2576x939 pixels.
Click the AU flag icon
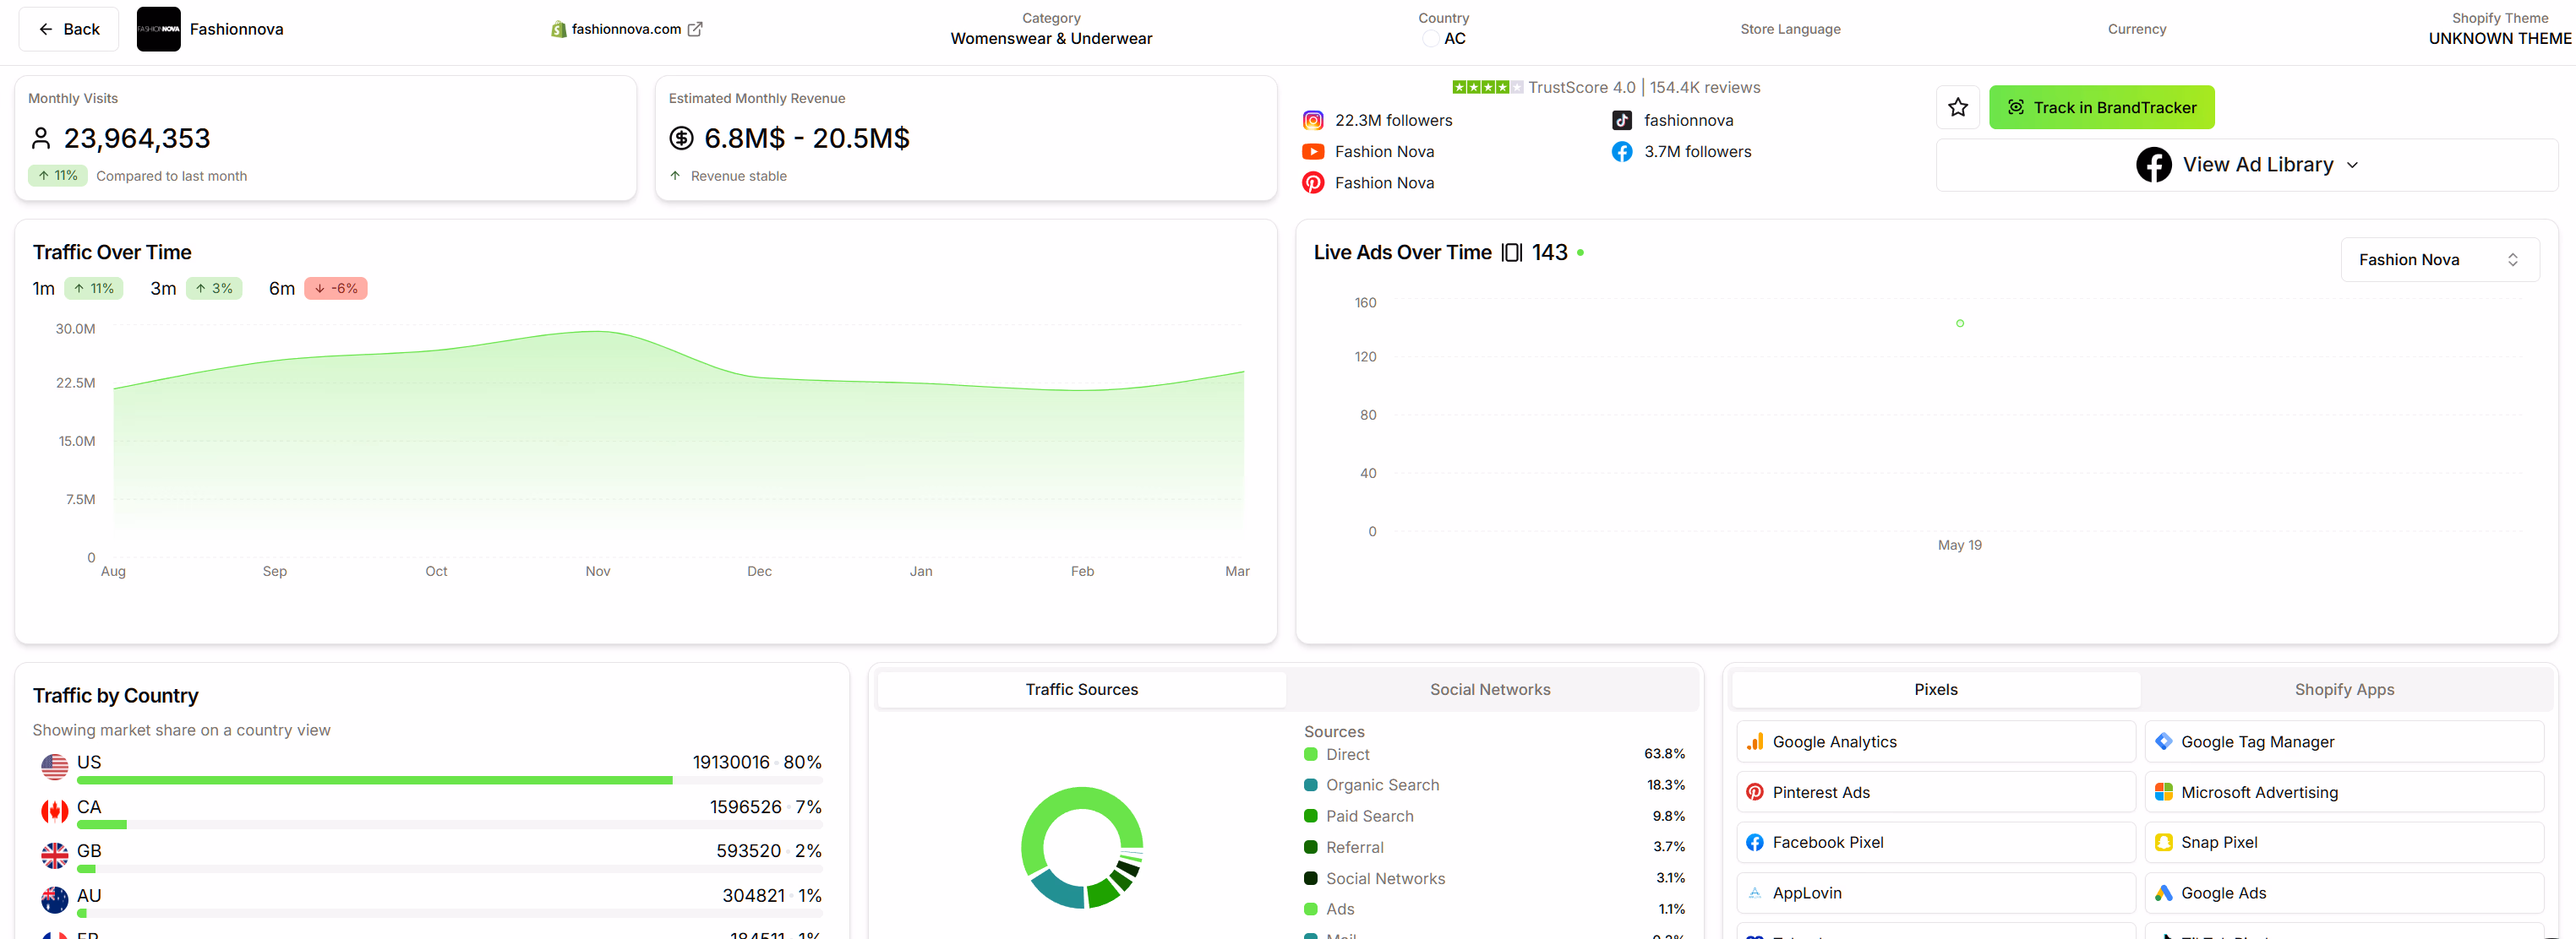55,900
